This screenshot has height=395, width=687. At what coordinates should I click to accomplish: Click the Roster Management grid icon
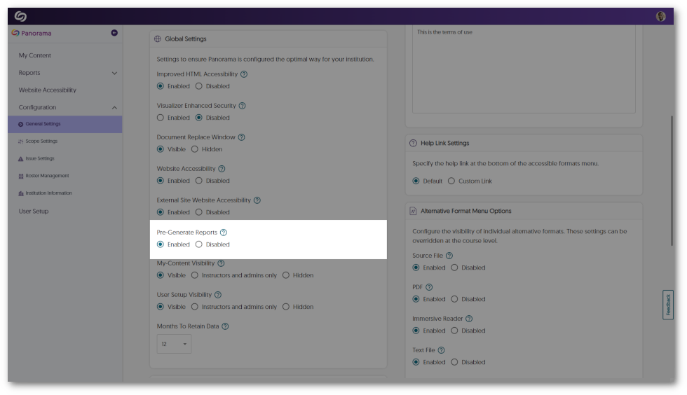point(20,176)
